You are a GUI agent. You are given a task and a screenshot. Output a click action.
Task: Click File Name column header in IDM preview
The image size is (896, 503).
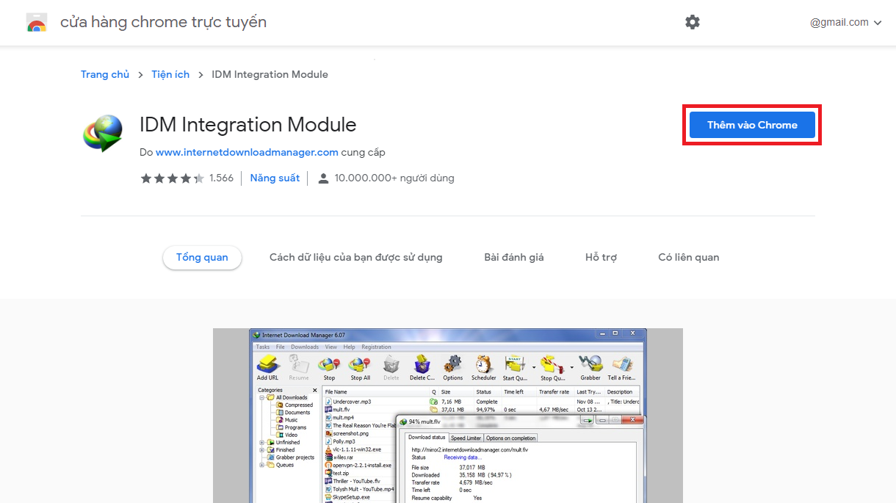click(376, 392)
